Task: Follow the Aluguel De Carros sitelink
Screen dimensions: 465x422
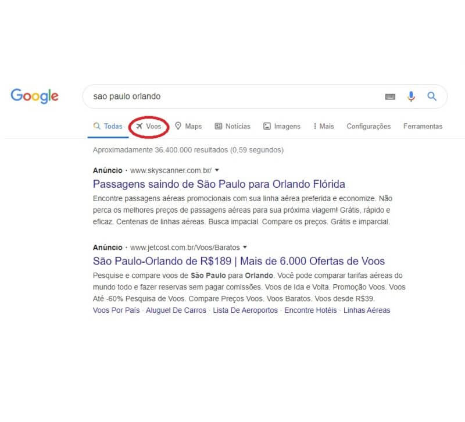Action: click(x=176, y=310)
